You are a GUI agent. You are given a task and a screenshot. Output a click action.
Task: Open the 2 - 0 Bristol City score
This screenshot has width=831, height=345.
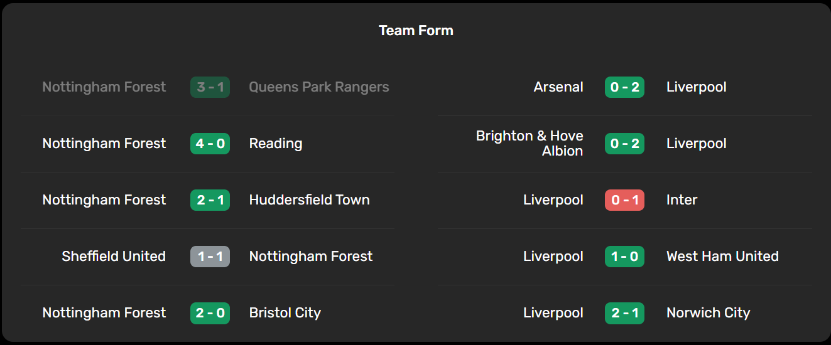tap(210, 313)
